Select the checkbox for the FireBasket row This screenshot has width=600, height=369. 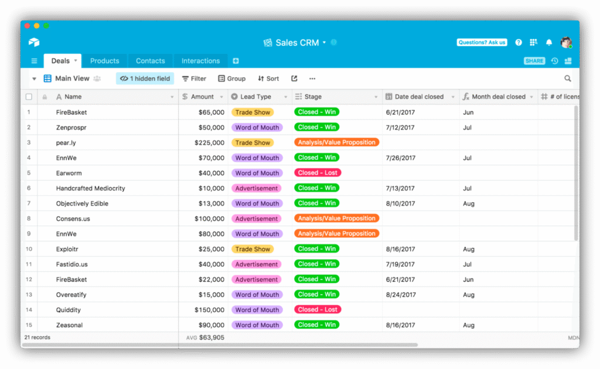pyautogui.click(x=28, y=112)
